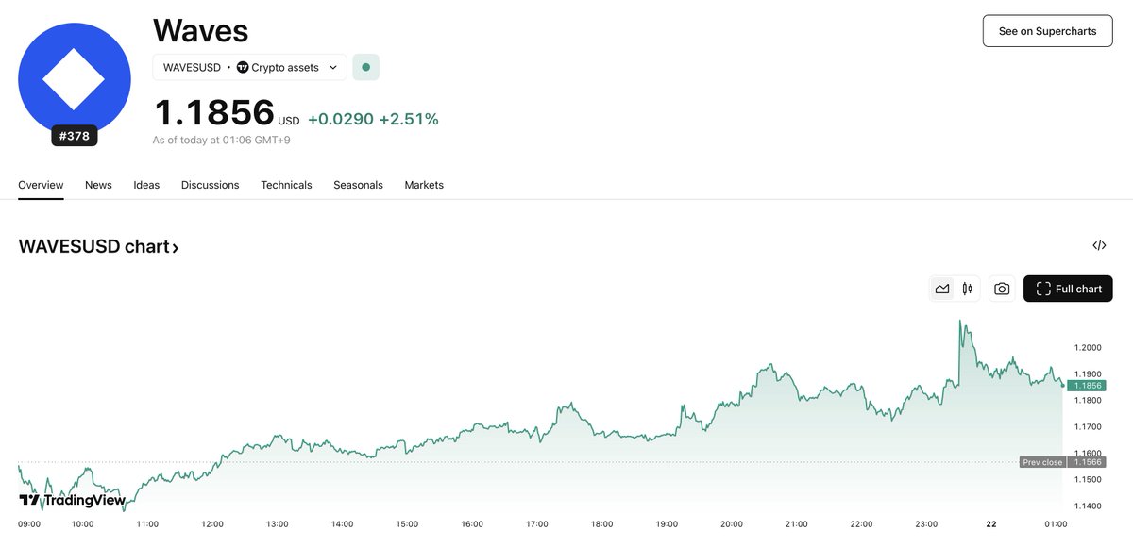Click the 1.2000 price axis label
Viewport: 1133px width, 547px height.
tap(1088, 348)
